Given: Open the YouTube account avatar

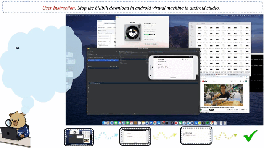Looking at the screenshot, I should pyautogui.click(x=246, y=81).
